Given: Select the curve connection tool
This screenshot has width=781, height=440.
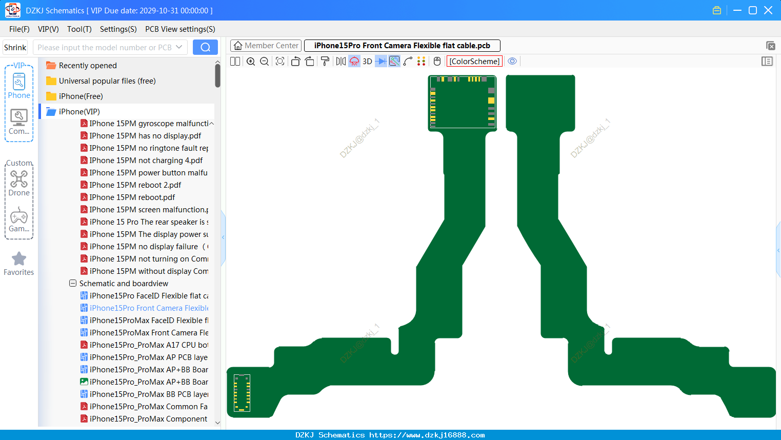Looking at the screenshot, I should click(408, 61).
